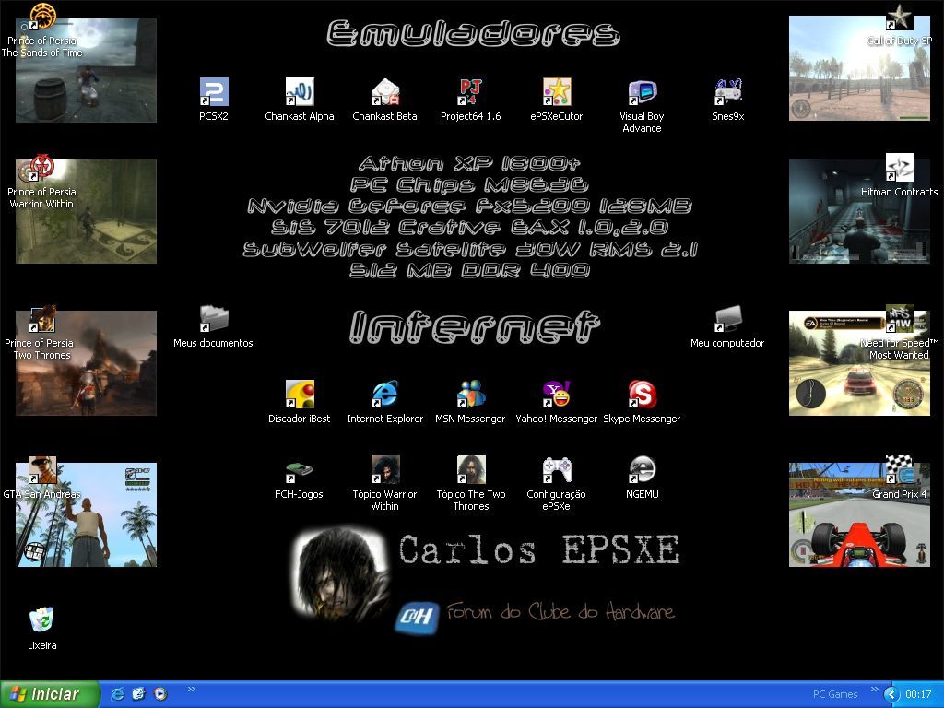Select the Yahoo! Messenger icon
Image resolution: width=944 pixels, height=708 pixels.
(556, 395)
